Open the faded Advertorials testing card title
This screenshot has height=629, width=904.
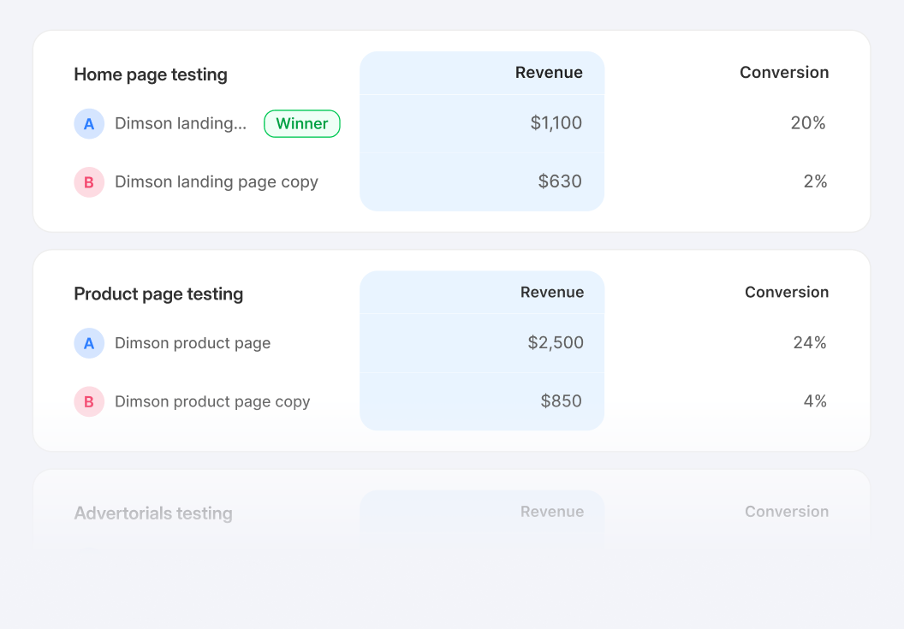click(153, 513)
